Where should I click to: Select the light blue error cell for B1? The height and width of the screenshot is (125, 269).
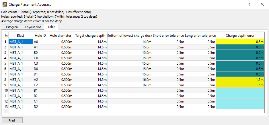[x=240, y=91]
